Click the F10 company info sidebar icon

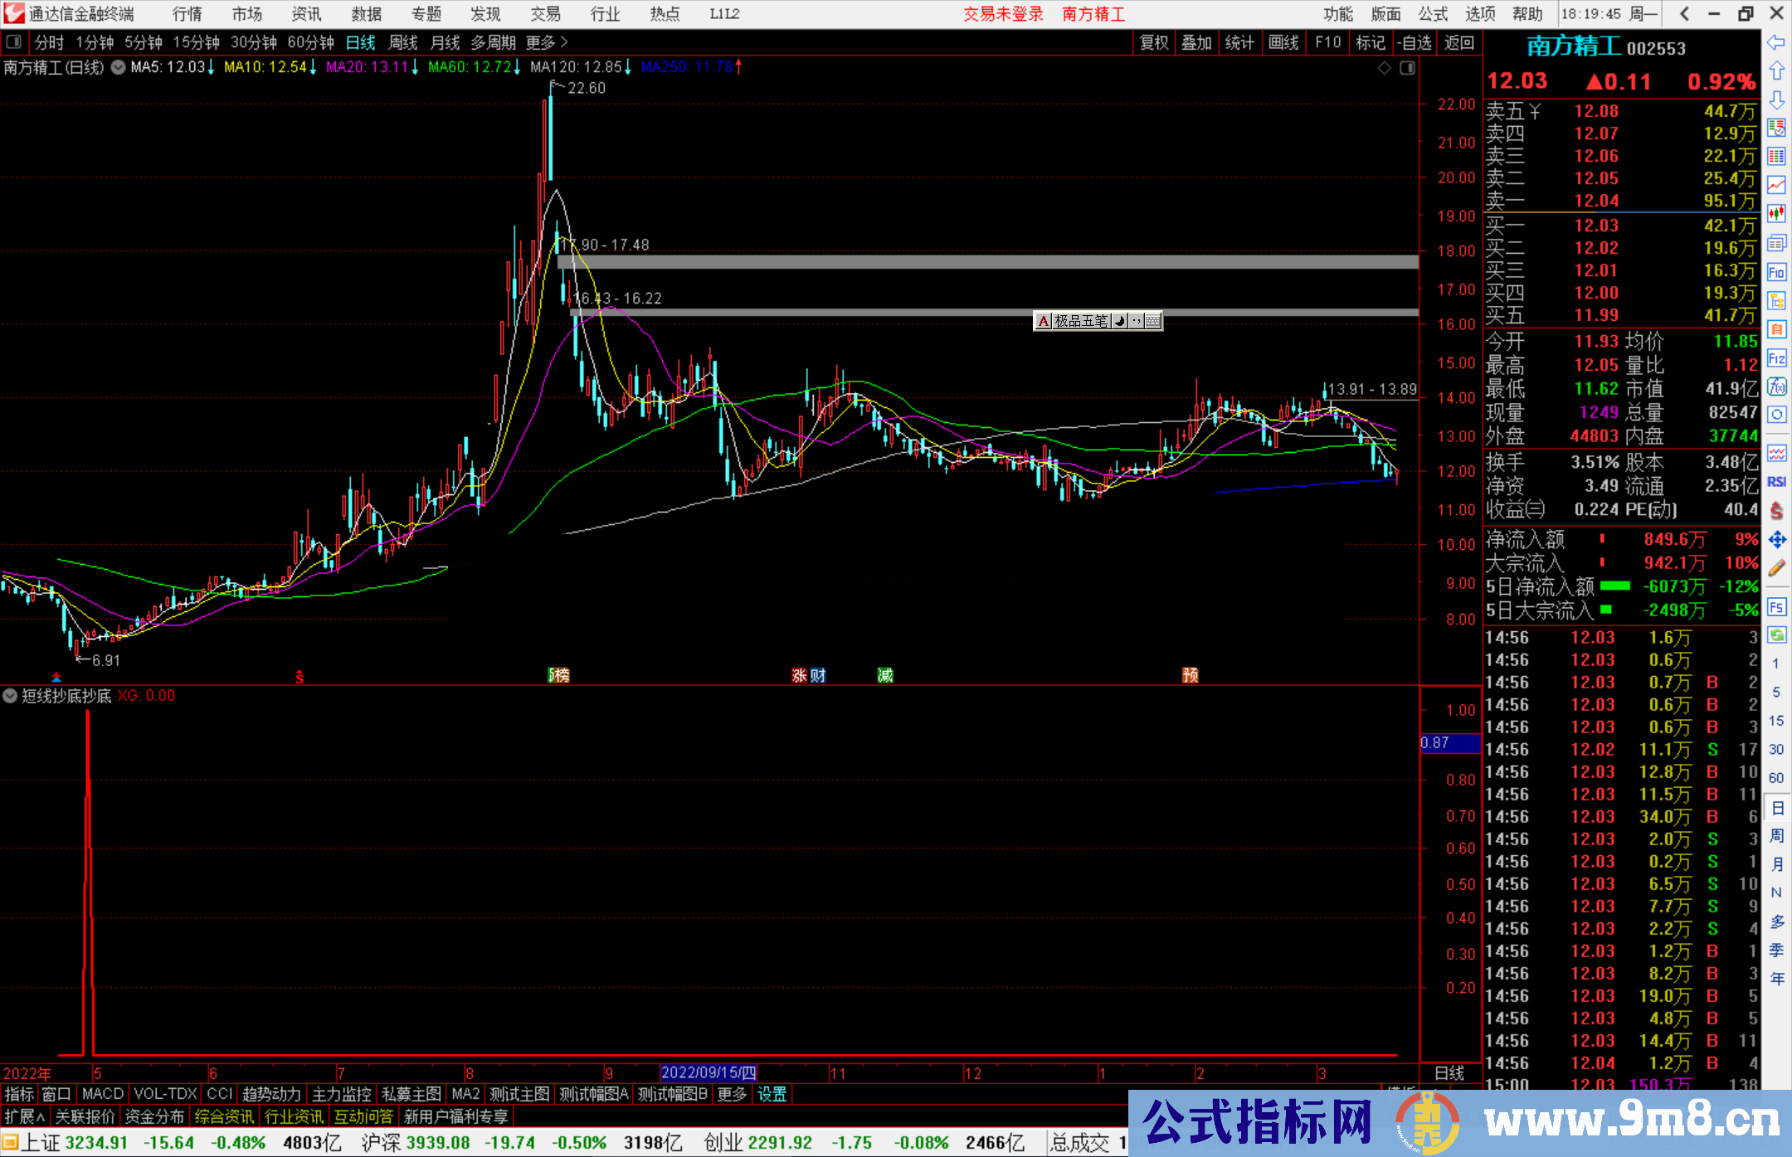(1776, 272)
